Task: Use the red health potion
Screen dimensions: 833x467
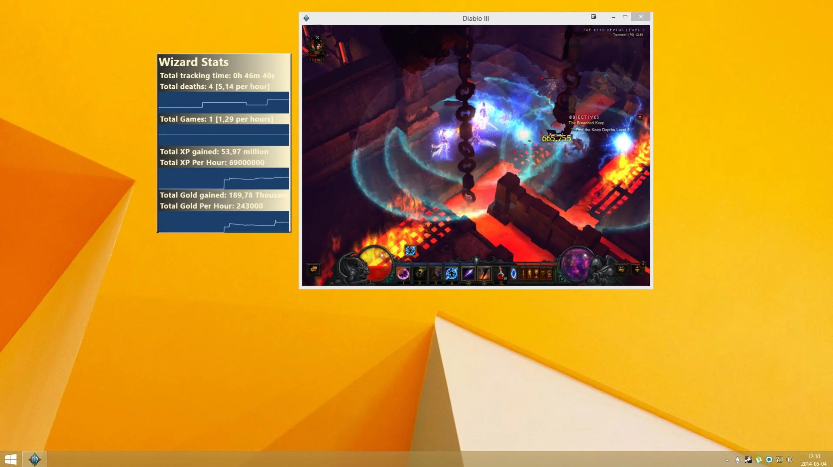Action: coord(501,274)
